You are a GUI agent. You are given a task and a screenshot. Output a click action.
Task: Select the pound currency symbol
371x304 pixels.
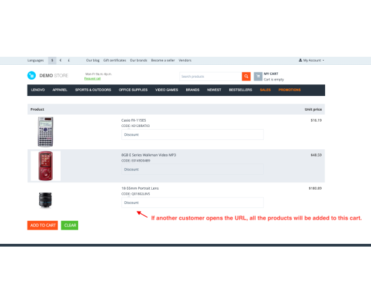pyautogui.click(x=69, y=60)
